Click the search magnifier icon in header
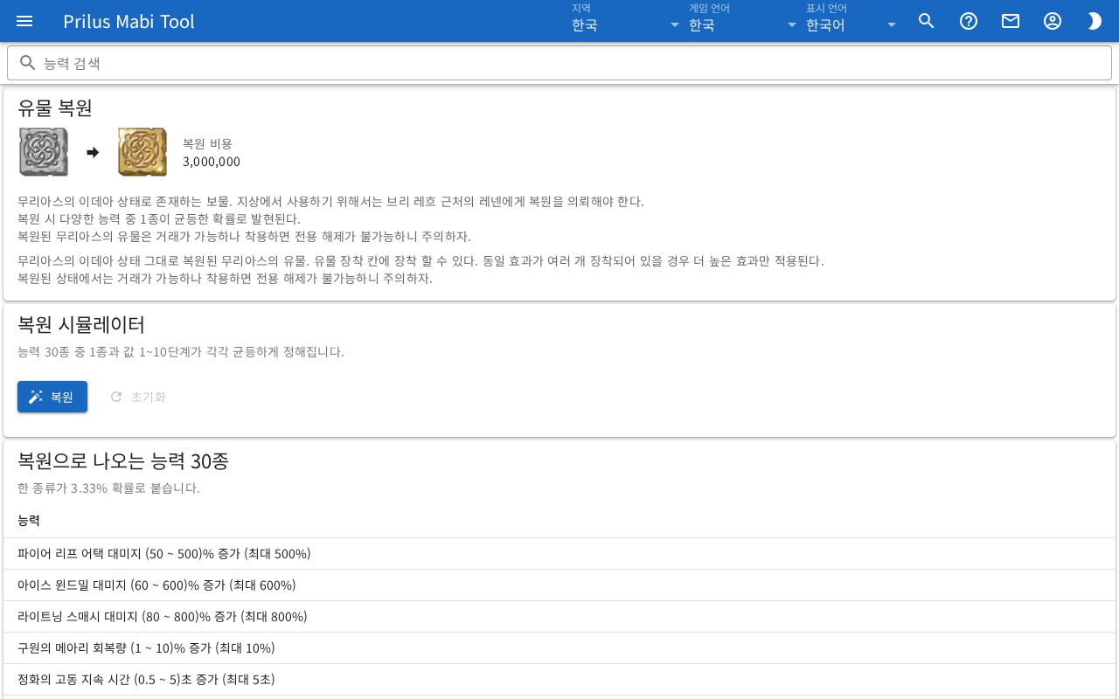The image size is (1119, 699). tap(927, 21)
